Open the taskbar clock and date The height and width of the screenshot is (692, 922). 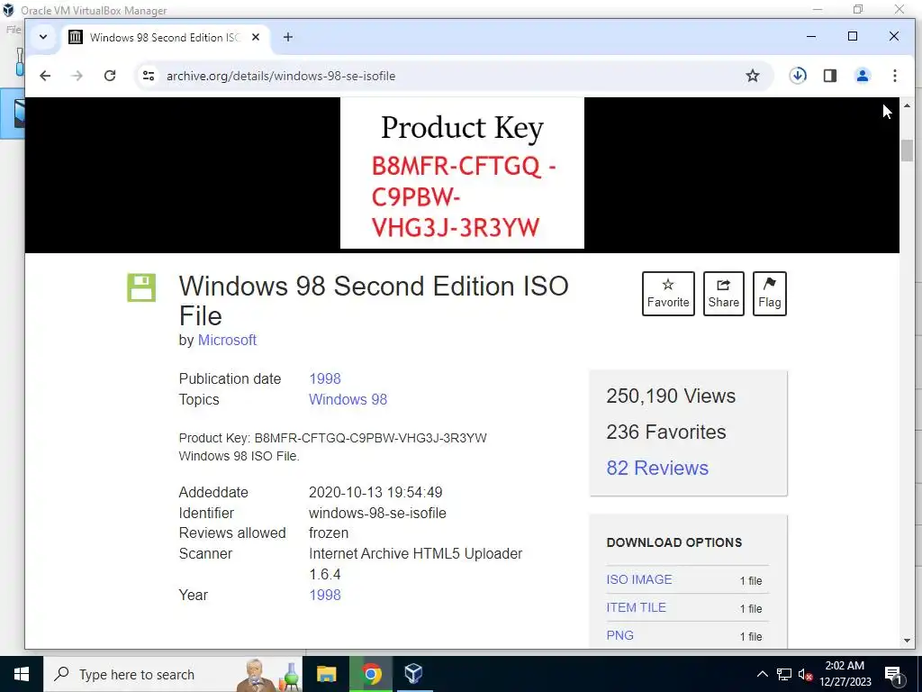(845, 674)
